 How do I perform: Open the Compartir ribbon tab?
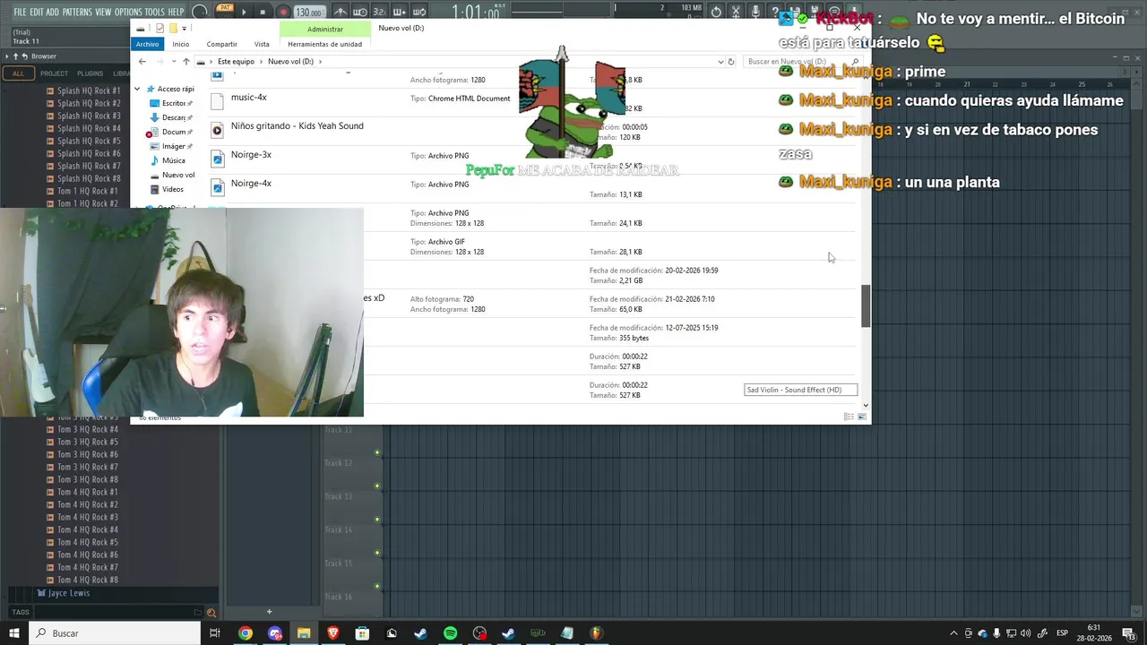(222, 44)
